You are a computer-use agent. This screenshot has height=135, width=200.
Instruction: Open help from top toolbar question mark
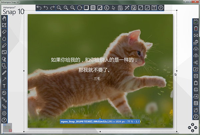point(161,8)
